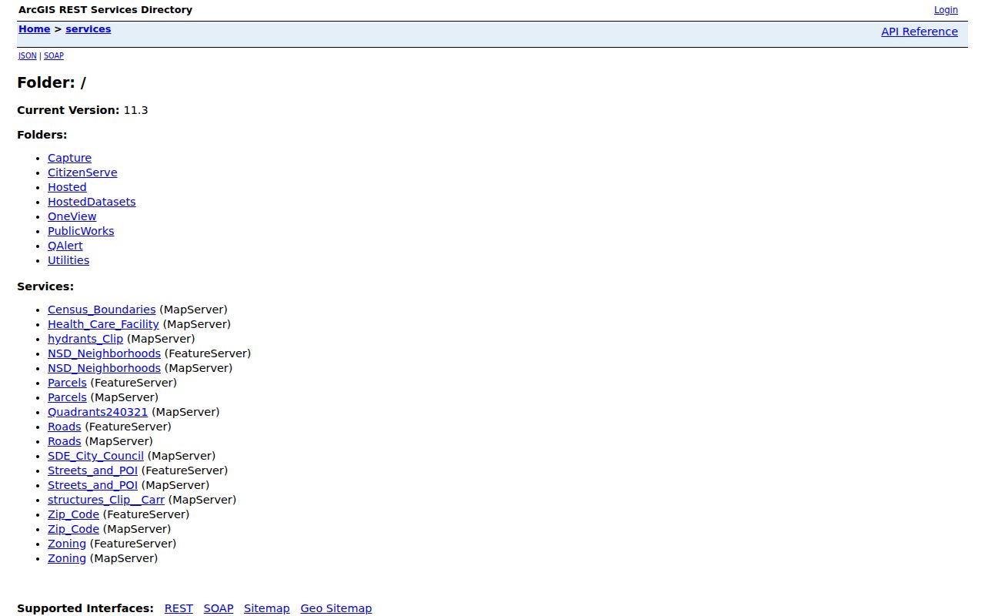Open Health_Care_Facility service
This screenshot has height=616, width=985.
103,324
